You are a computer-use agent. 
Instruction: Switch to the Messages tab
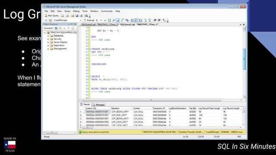[98, 105]
